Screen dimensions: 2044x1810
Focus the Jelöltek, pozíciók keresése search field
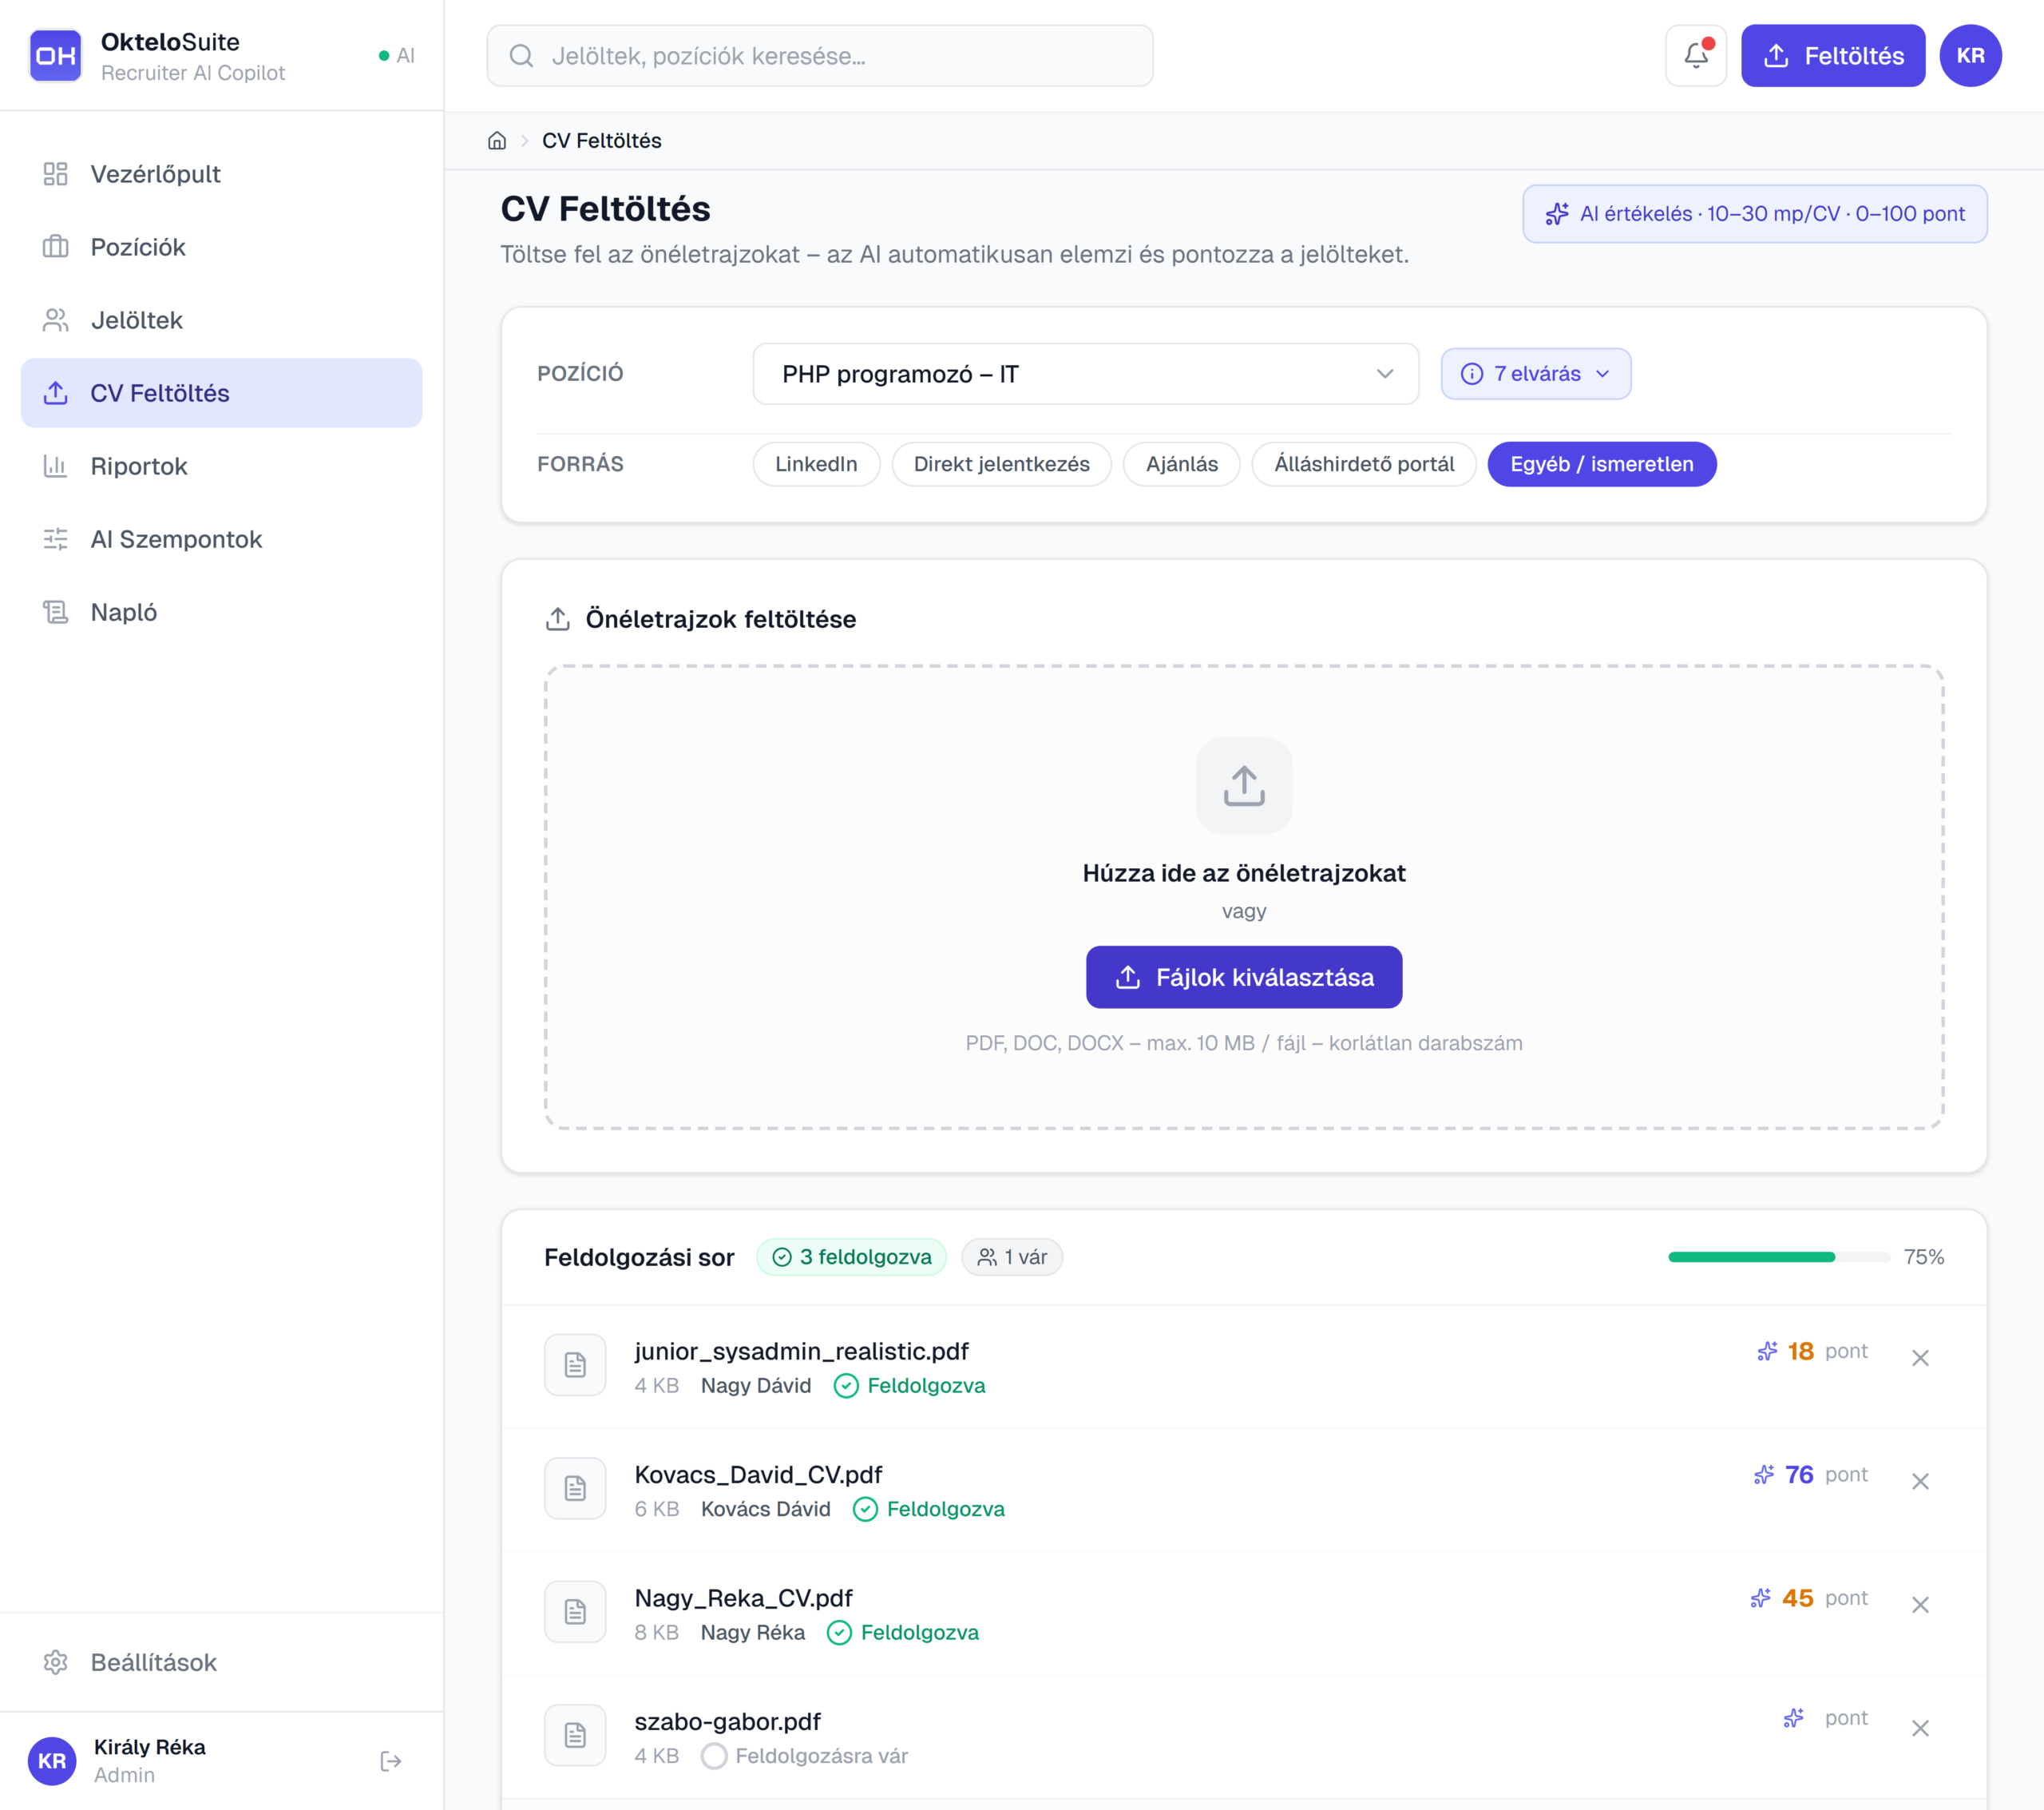[819, 56]
